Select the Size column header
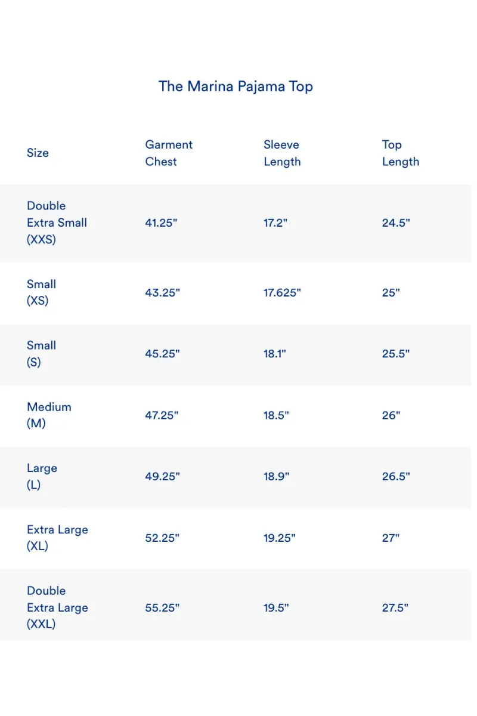This screenshot has height=716, width=477. point(38,153)
